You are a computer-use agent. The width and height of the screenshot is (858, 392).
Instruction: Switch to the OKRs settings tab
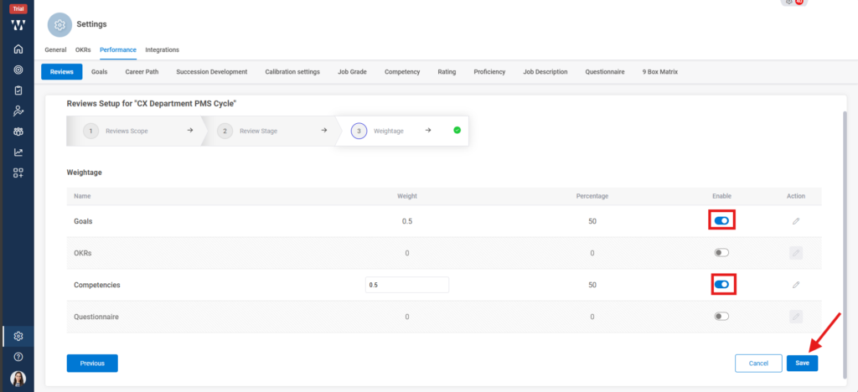coord(83,49)
